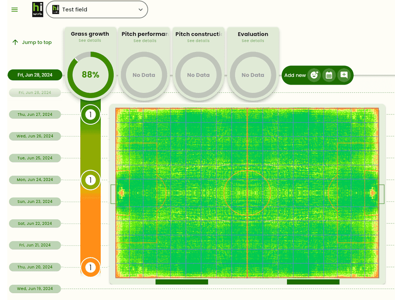The image size is (395, 300).
Task: Click the 88% grass growth gauge
Action: coord(90,75)
